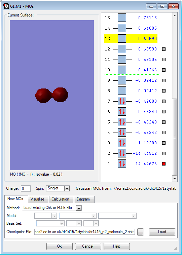Toggle the red surface marker for MO 1
Image resolution: width=182 pixels, height=255 pixels.
[x=164, y=164]
